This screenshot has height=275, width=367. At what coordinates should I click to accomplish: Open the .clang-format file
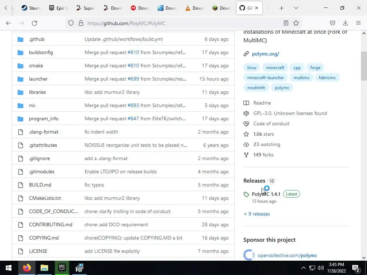pos(43,132)
